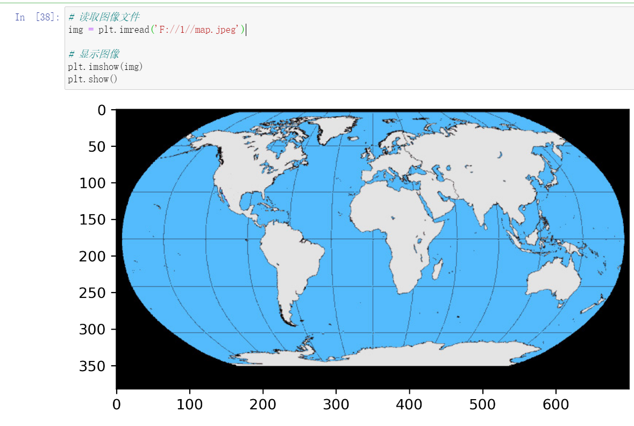Click the plt.imread code line
634x426 pixels.
pyautogui.click(x=156, y=30)
